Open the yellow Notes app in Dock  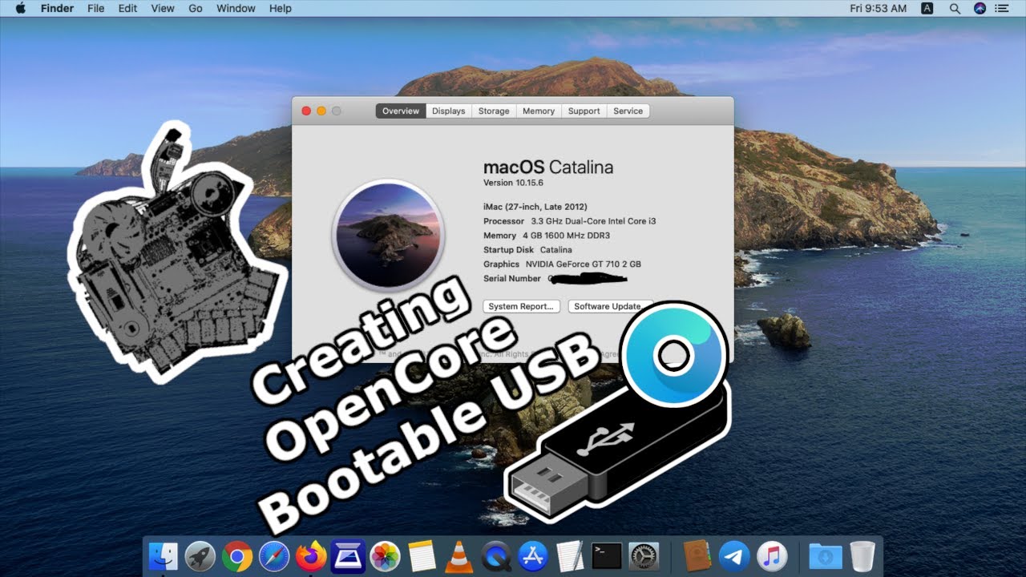pos(422,555)
